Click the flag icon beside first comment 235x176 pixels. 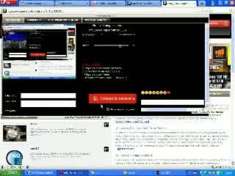coord(106,125)
